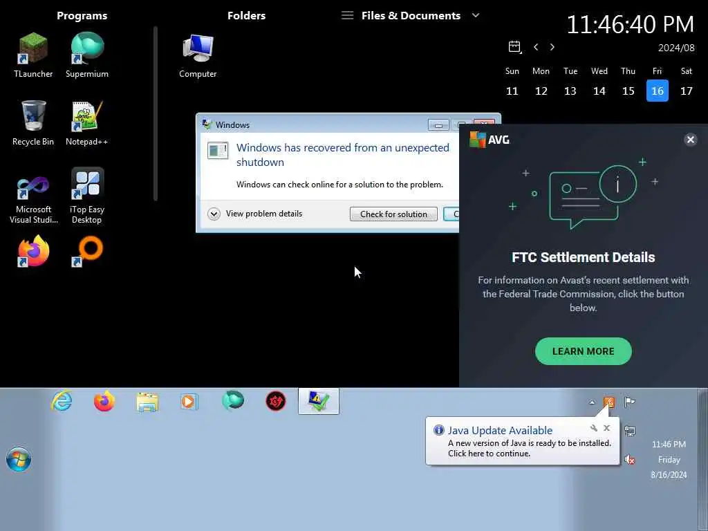708x531 pixels.
Task: Click the AVG logo in popup
Action: point(490,140)
